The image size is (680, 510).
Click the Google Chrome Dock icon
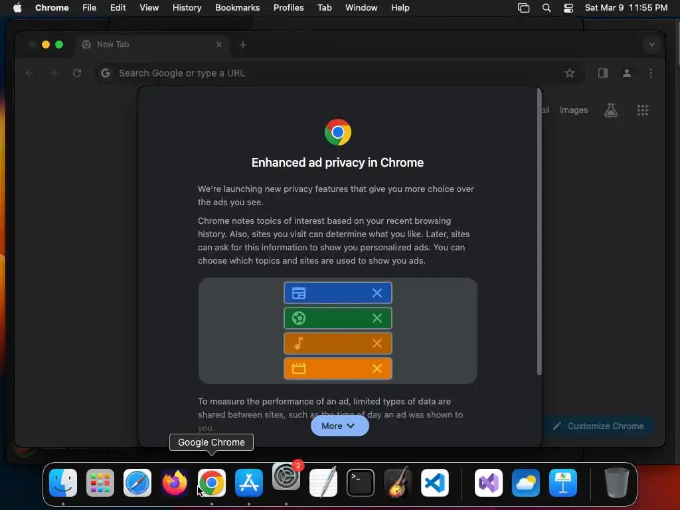tap(212, 483)
